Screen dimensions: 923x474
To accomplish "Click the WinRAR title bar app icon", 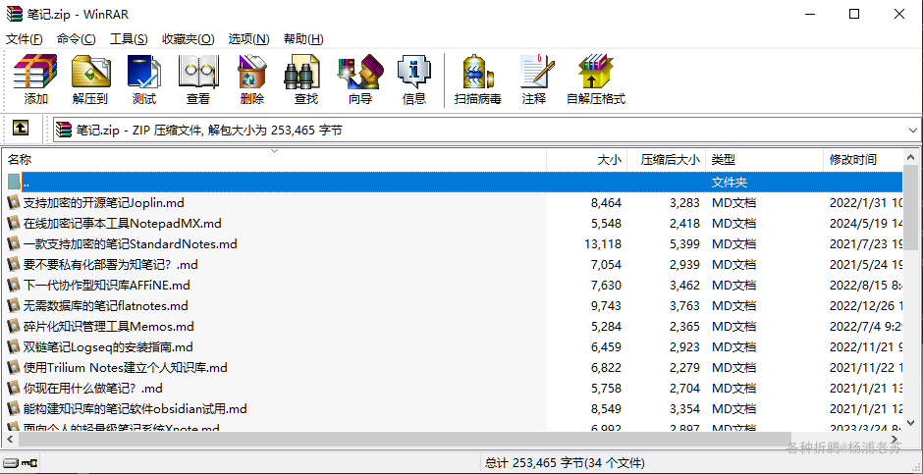I will 14,14.
